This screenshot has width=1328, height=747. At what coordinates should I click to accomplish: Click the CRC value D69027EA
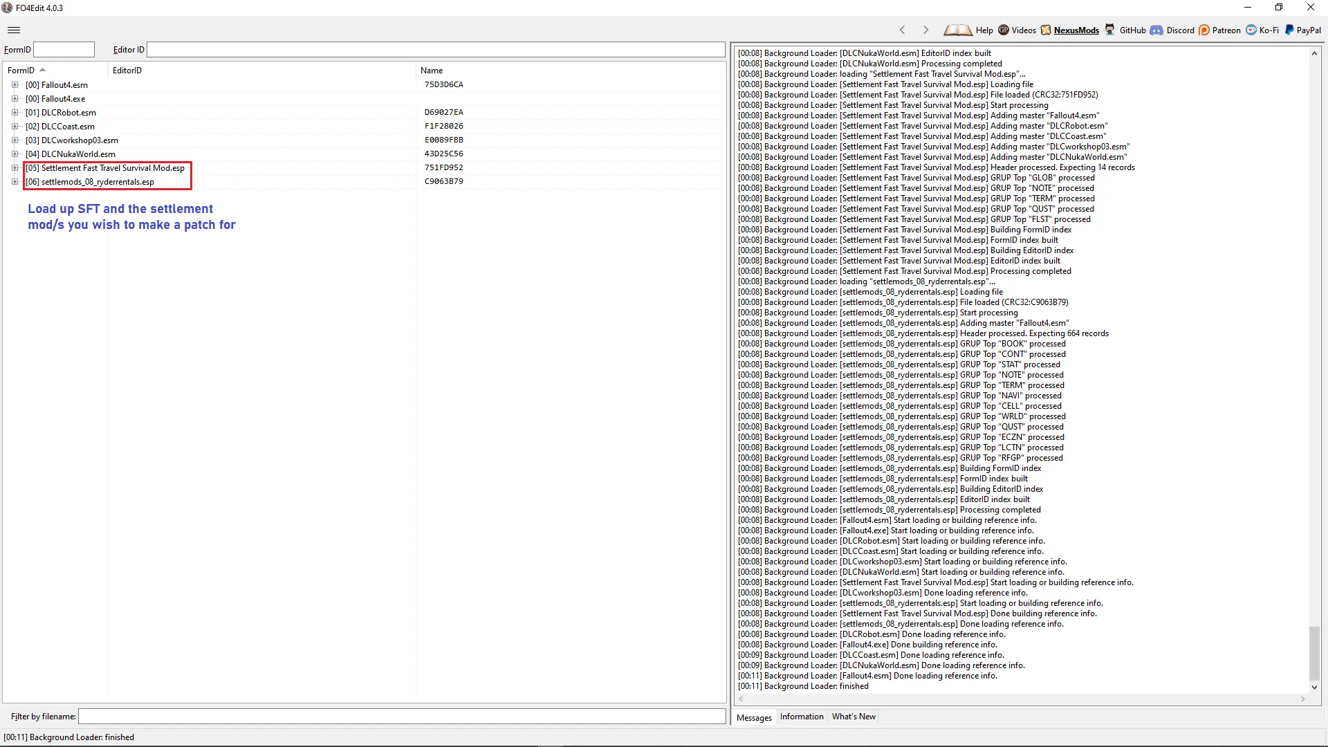[x=443, y=112]
